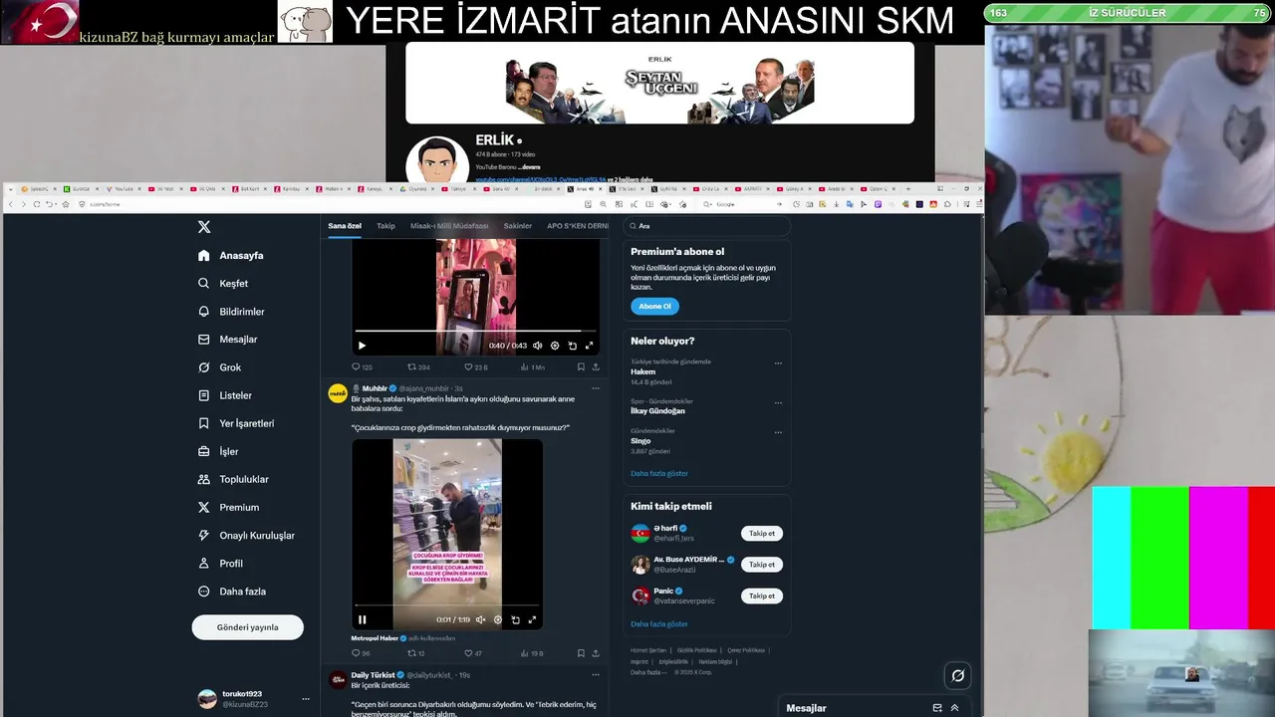Open more options on Daily Türkist post
Screen dimensions: 1275x717
click(596, 675)
